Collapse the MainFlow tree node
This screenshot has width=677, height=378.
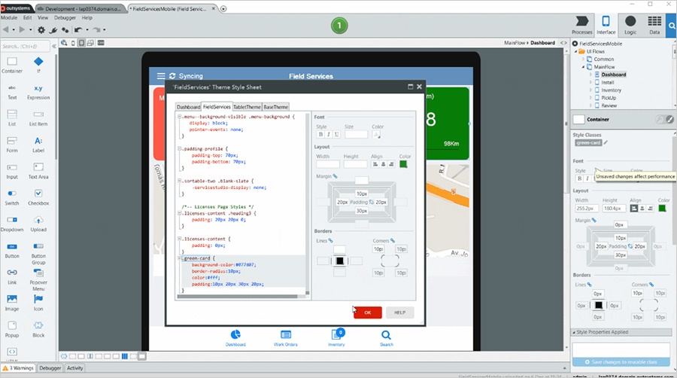[583, 67]
